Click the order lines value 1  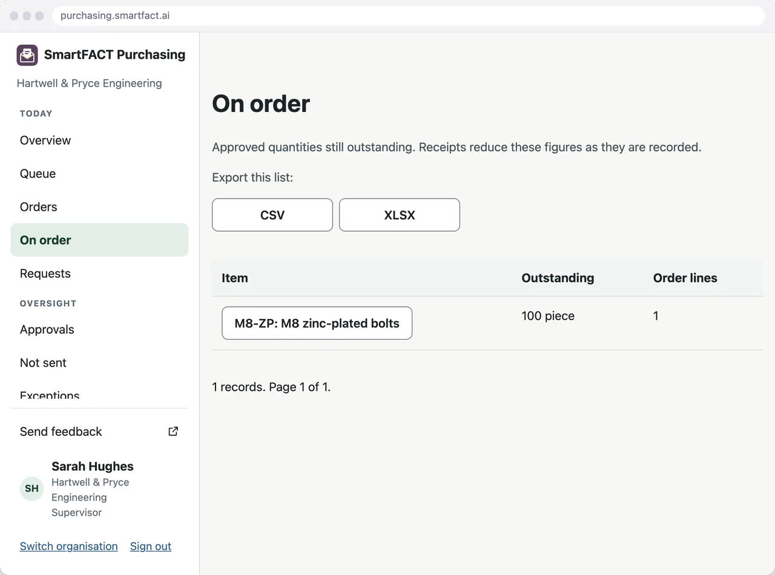656,316
